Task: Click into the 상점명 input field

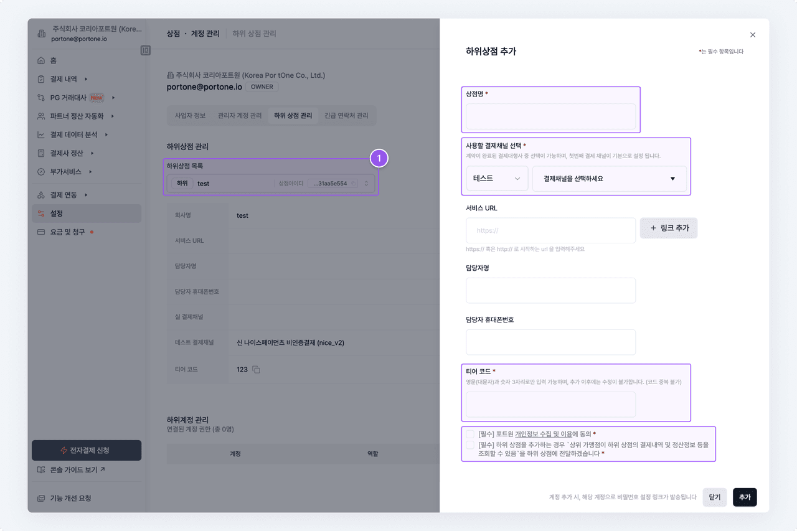Action: tap(550, 116)
